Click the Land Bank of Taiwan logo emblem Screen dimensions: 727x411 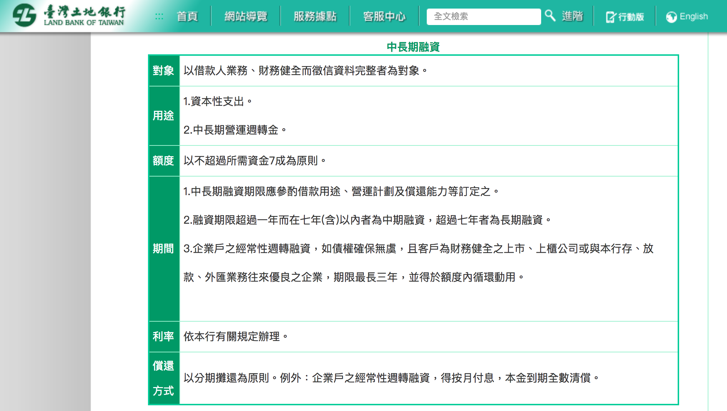tap(24, 16)
